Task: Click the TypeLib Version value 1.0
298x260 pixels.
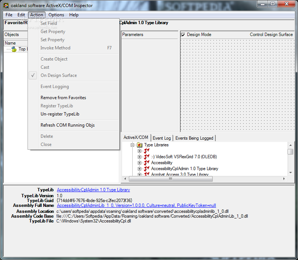Action: point(60,196)
